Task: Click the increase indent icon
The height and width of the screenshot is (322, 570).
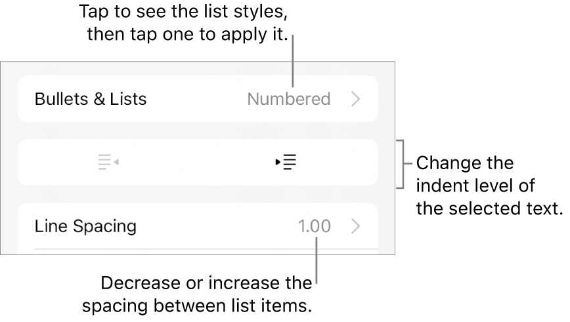Action: tap(286, 162)
